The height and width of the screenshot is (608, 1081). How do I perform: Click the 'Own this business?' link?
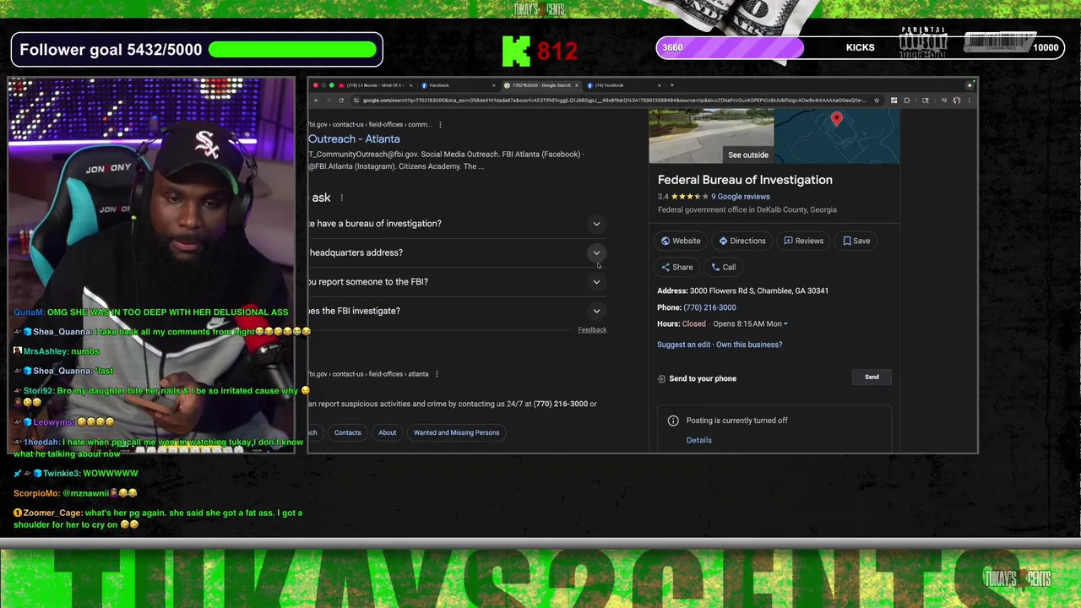click(749, 345)
